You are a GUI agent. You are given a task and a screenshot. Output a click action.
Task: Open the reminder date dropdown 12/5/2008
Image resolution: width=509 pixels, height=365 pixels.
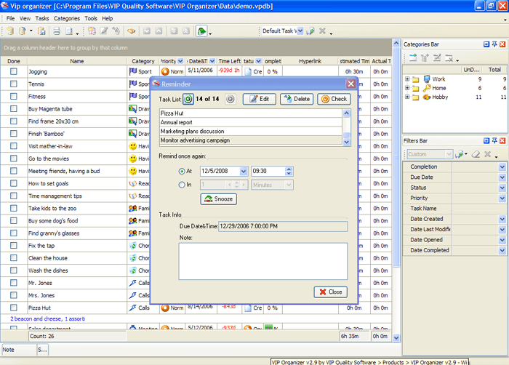[244, 171]
